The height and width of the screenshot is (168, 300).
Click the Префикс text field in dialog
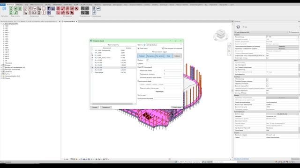coord(164,60)
